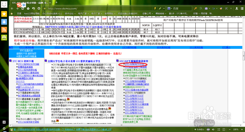Open the settings gear in sidebar bottom

(4, 128)
